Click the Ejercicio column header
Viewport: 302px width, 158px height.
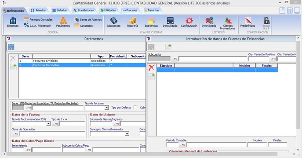[x=166, y=65]
